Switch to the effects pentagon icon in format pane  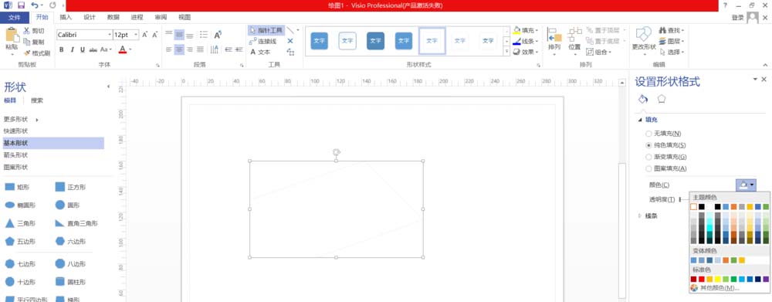pos(662,99)
